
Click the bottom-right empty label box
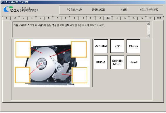click(x=79, y=75)
